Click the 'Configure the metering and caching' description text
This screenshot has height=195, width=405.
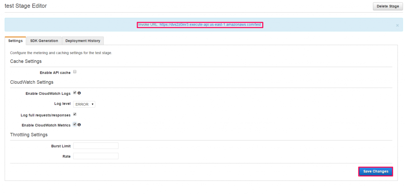[61, 53]
